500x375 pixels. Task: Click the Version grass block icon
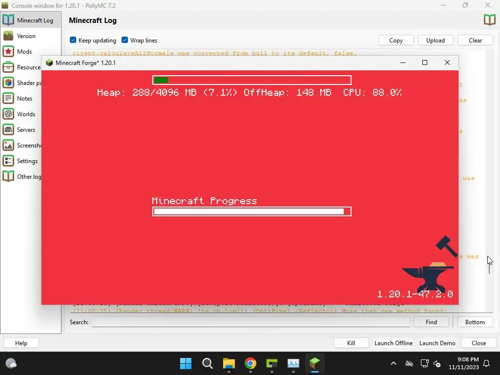pyautogui.click(x=8, y=36)
